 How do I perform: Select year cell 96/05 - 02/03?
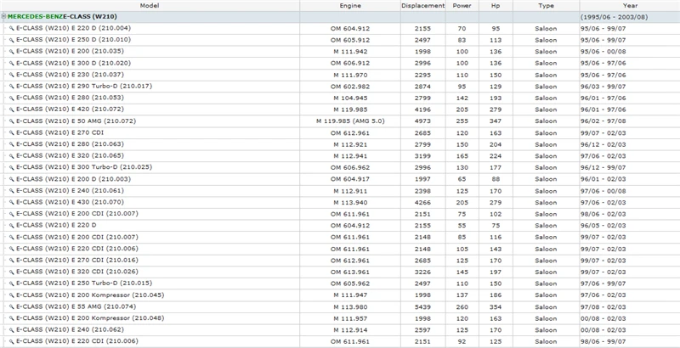[603, 226]
